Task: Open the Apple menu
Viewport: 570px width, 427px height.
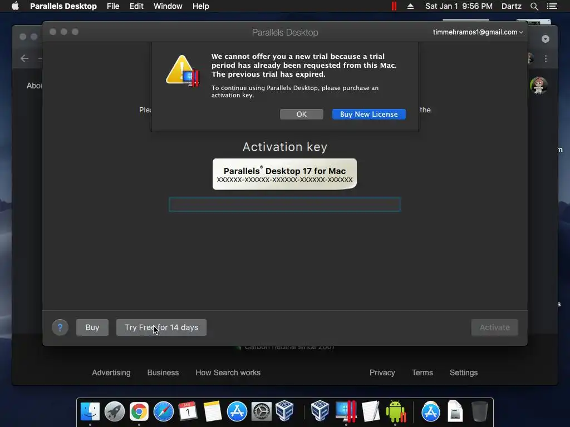Action: 15,6
